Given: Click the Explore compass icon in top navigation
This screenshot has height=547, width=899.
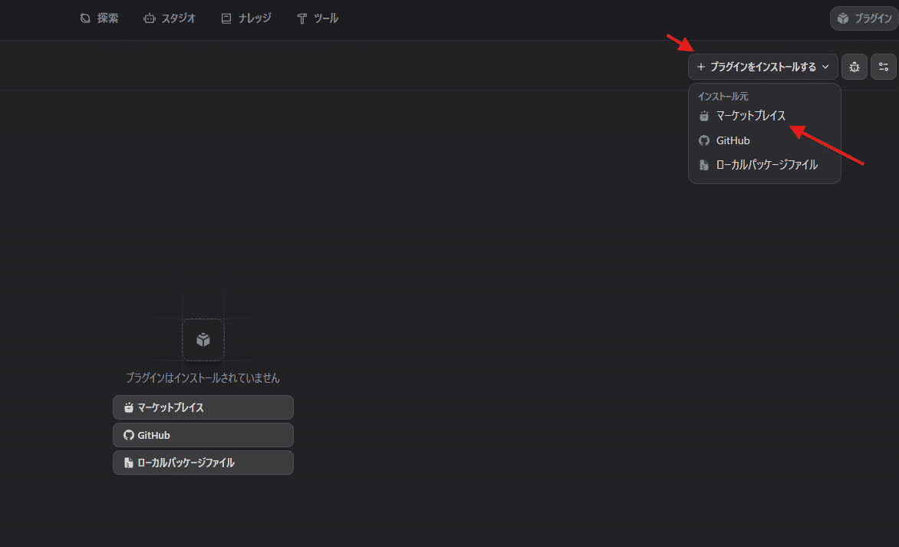Looking at the screenshot, I should click(x=85, y=18).
